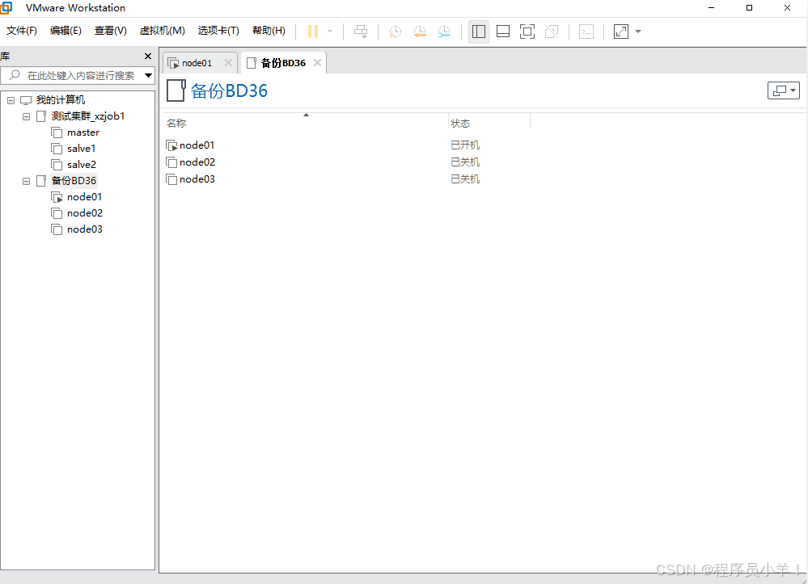808x584 pixels.
Task: Click the running node01 VM icon in library tree
Action: [57, 197]
